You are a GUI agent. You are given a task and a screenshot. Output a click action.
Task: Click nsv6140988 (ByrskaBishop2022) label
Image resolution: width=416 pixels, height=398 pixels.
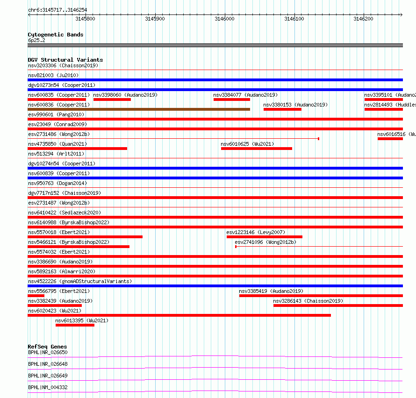click(x=69, y=222)
